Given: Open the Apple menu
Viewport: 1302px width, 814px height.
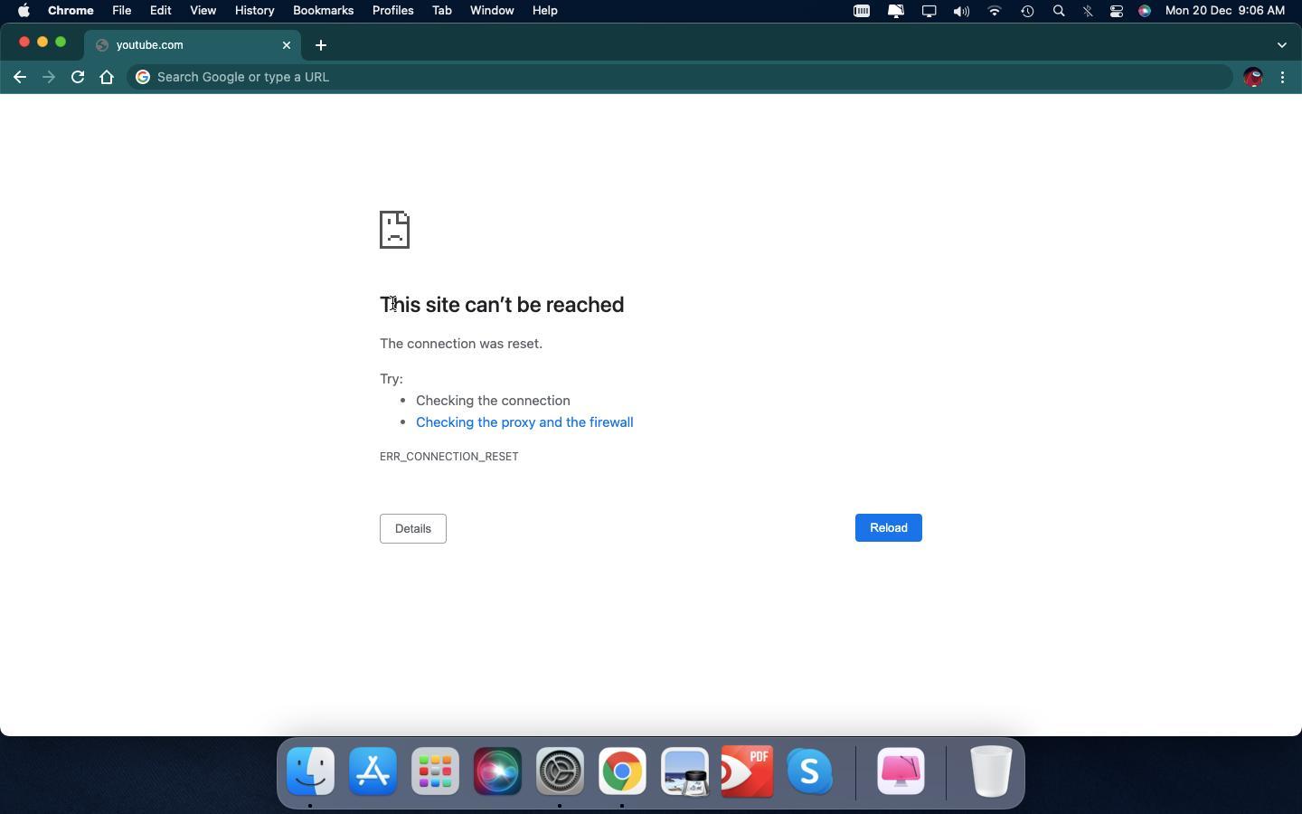Looking at the screenshot, I should point(24,11).
